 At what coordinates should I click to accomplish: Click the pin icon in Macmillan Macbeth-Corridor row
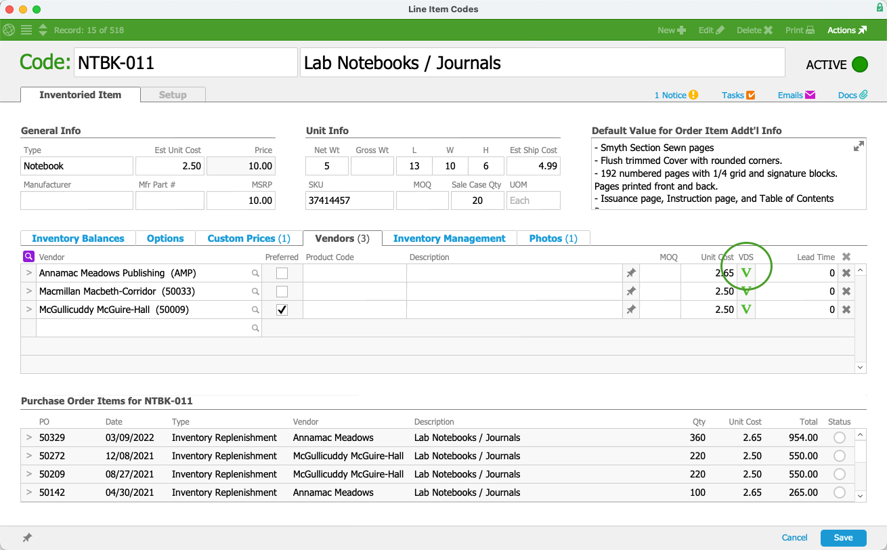click(x=631, y=291)
